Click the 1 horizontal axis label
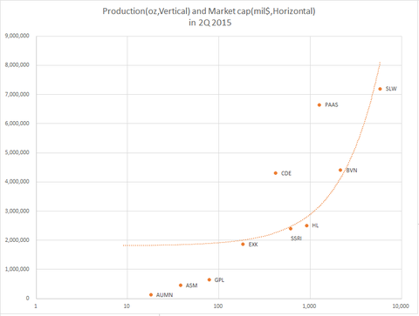419x316 pixels. (x=36, y=306)
